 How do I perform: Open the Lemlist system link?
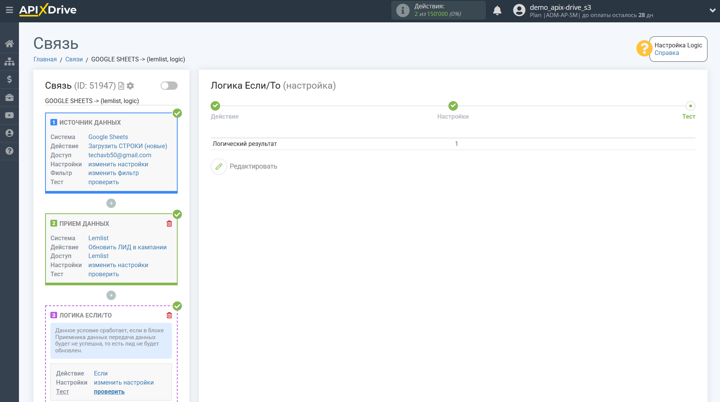click(x=98, y=238)
